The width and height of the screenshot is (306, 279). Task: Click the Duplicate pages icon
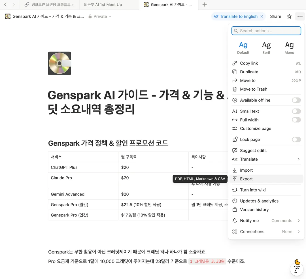pyautogui.click(x=235, y=72)
